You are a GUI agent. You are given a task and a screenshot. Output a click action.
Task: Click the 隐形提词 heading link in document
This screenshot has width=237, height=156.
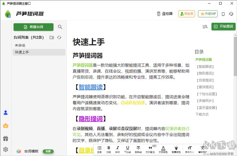pos(91,119)
